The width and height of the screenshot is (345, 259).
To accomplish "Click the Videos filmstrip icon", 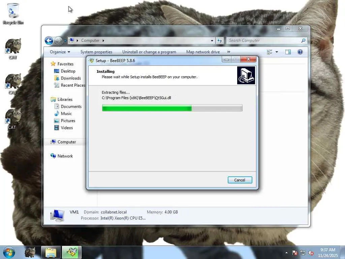I will coord(57,127).
